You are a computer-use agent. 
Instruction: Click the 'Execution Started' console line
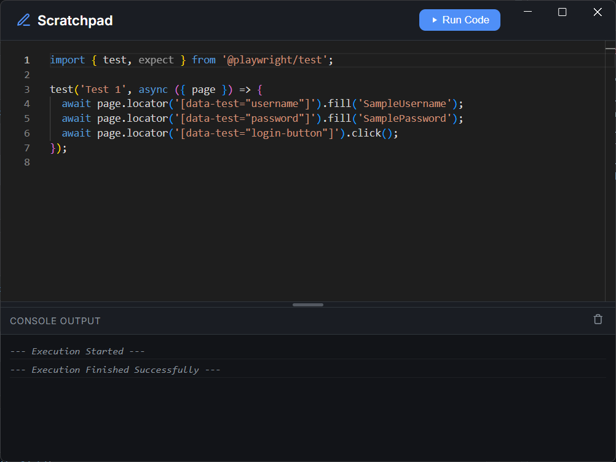(77, 351)
